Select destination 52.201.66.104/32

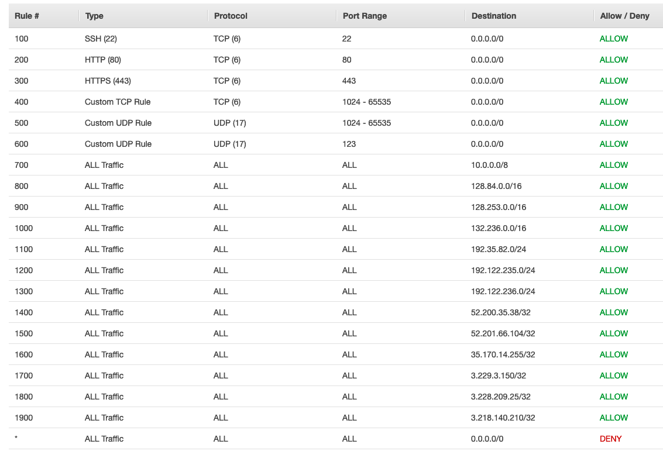[x=503, y=333]
